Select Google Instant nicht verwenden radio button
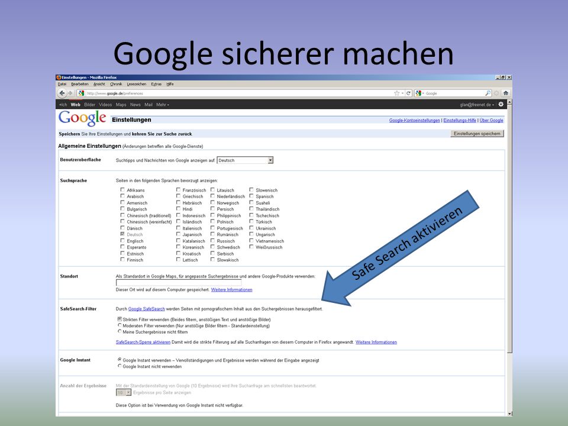Image resolution: width=568 pixels, height=426 pixels. tap(120, 366)
